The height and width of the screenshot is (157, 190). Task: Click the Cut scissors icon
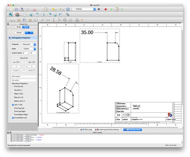tap(34, 10)
